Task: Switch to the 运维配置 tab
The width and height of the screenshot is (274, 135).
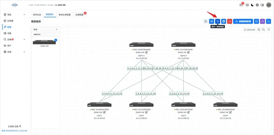Action: click(79, 15)
